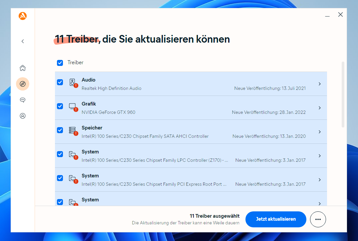Click the Audio row title

click(x=88, y=80)
